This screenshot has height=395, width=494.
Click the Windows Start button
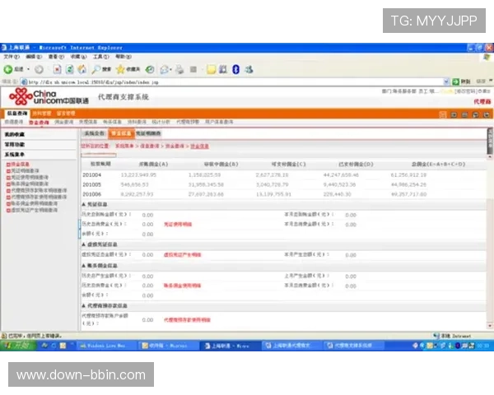click(x=16, y=346)
